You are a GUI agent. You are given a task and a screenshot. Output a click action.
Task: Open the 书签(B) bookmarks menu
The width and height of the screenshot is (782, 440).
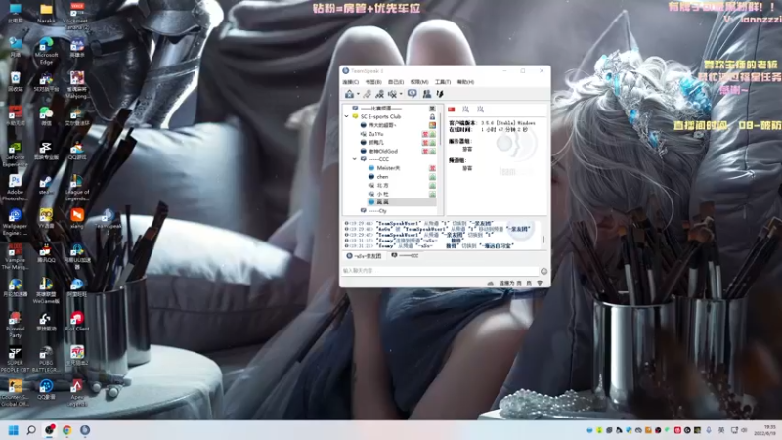coord(373,82)
